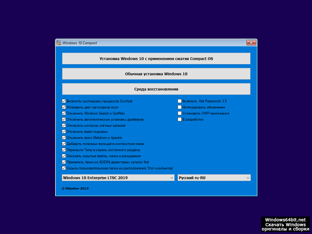Start installation with Compact OS compression

pos(156,58)
